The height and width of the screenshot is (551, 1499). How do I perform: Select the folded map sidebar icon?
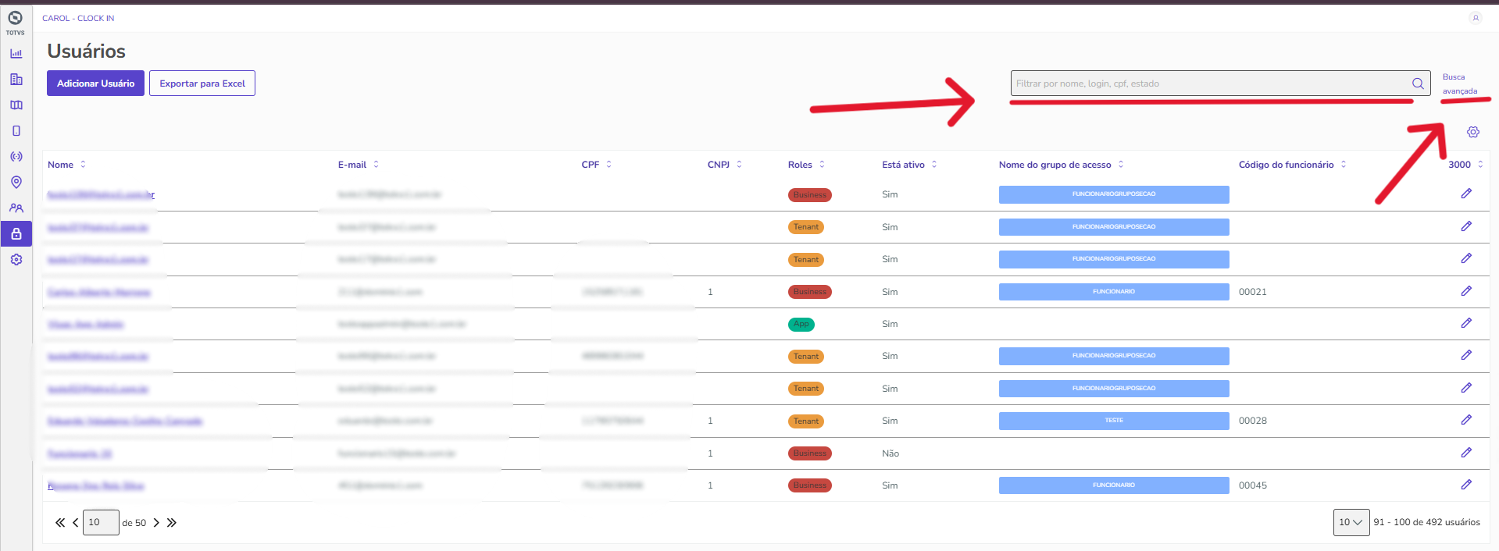pos(16,105)
